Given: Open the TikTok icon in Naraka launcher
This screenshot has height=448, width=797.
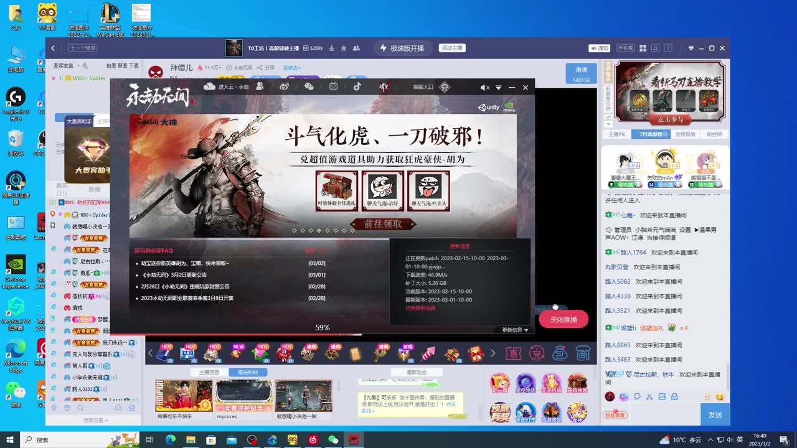Looking at the screenshot, I should pyautogui.click(x=357, y=87).
